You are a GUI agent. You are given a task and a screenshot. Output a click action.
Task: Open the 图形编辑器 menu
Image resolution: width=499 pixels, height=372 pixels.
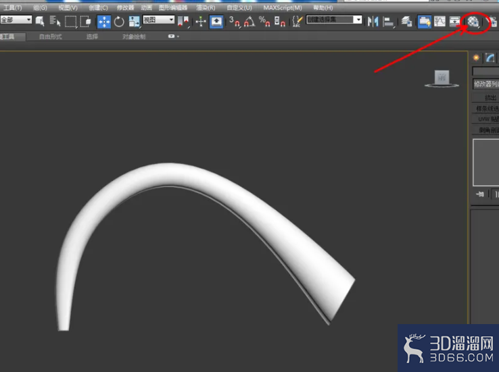click(x=173, y=7)
